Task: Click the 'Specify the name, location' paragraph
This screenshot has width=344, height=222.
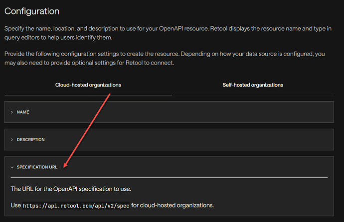Action: coord(168,33)
